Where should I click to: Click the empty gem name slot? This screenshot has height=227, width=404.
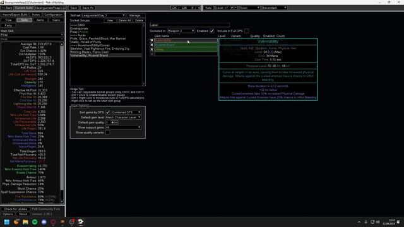tap(186, 54)
